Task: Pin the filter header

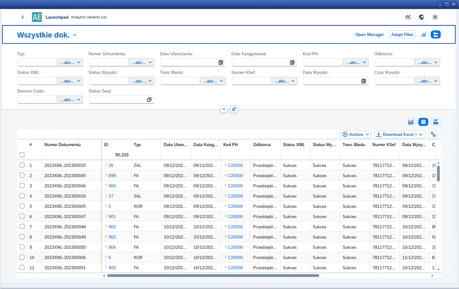Action: point(234,109)
